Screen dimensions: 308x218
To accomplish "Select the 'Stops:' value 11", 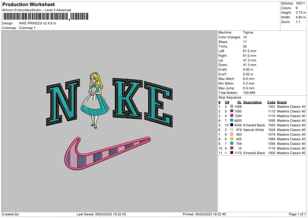I will (x=245, y=42).
